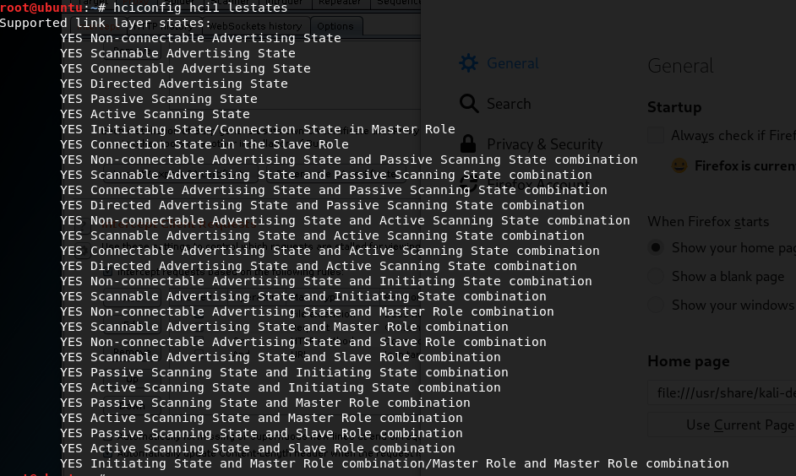
Task: Switch to the Options tab
Action: [x=336, y=26]
